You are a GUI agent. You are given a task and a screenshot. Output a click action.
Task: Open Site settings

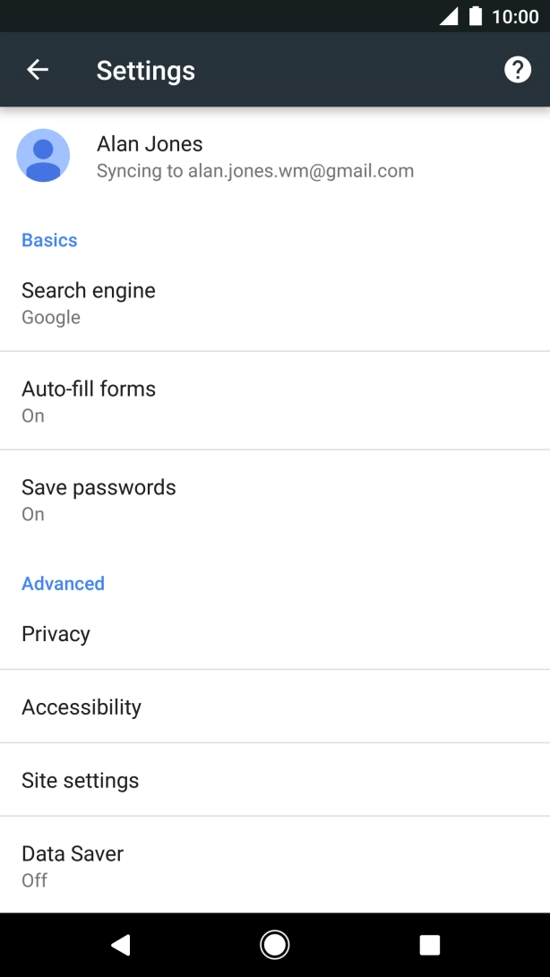pyautogui.click(x=81, y=781)
